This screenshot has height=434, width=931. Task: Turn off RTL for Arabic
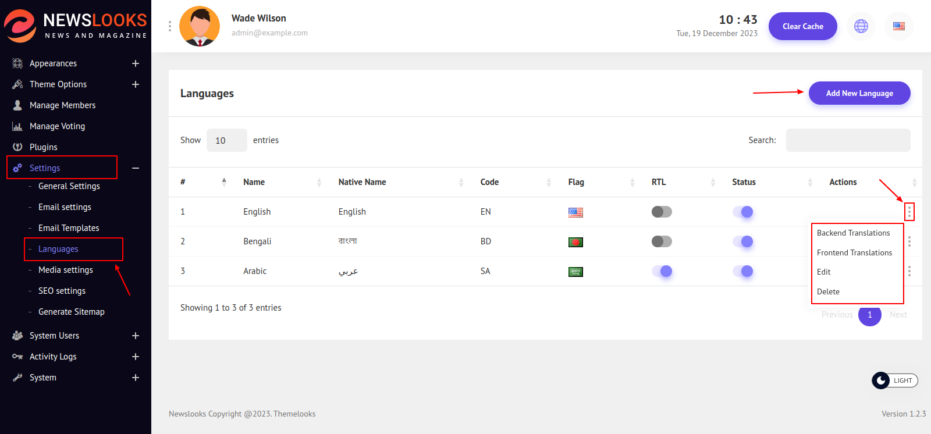[662, 271]
